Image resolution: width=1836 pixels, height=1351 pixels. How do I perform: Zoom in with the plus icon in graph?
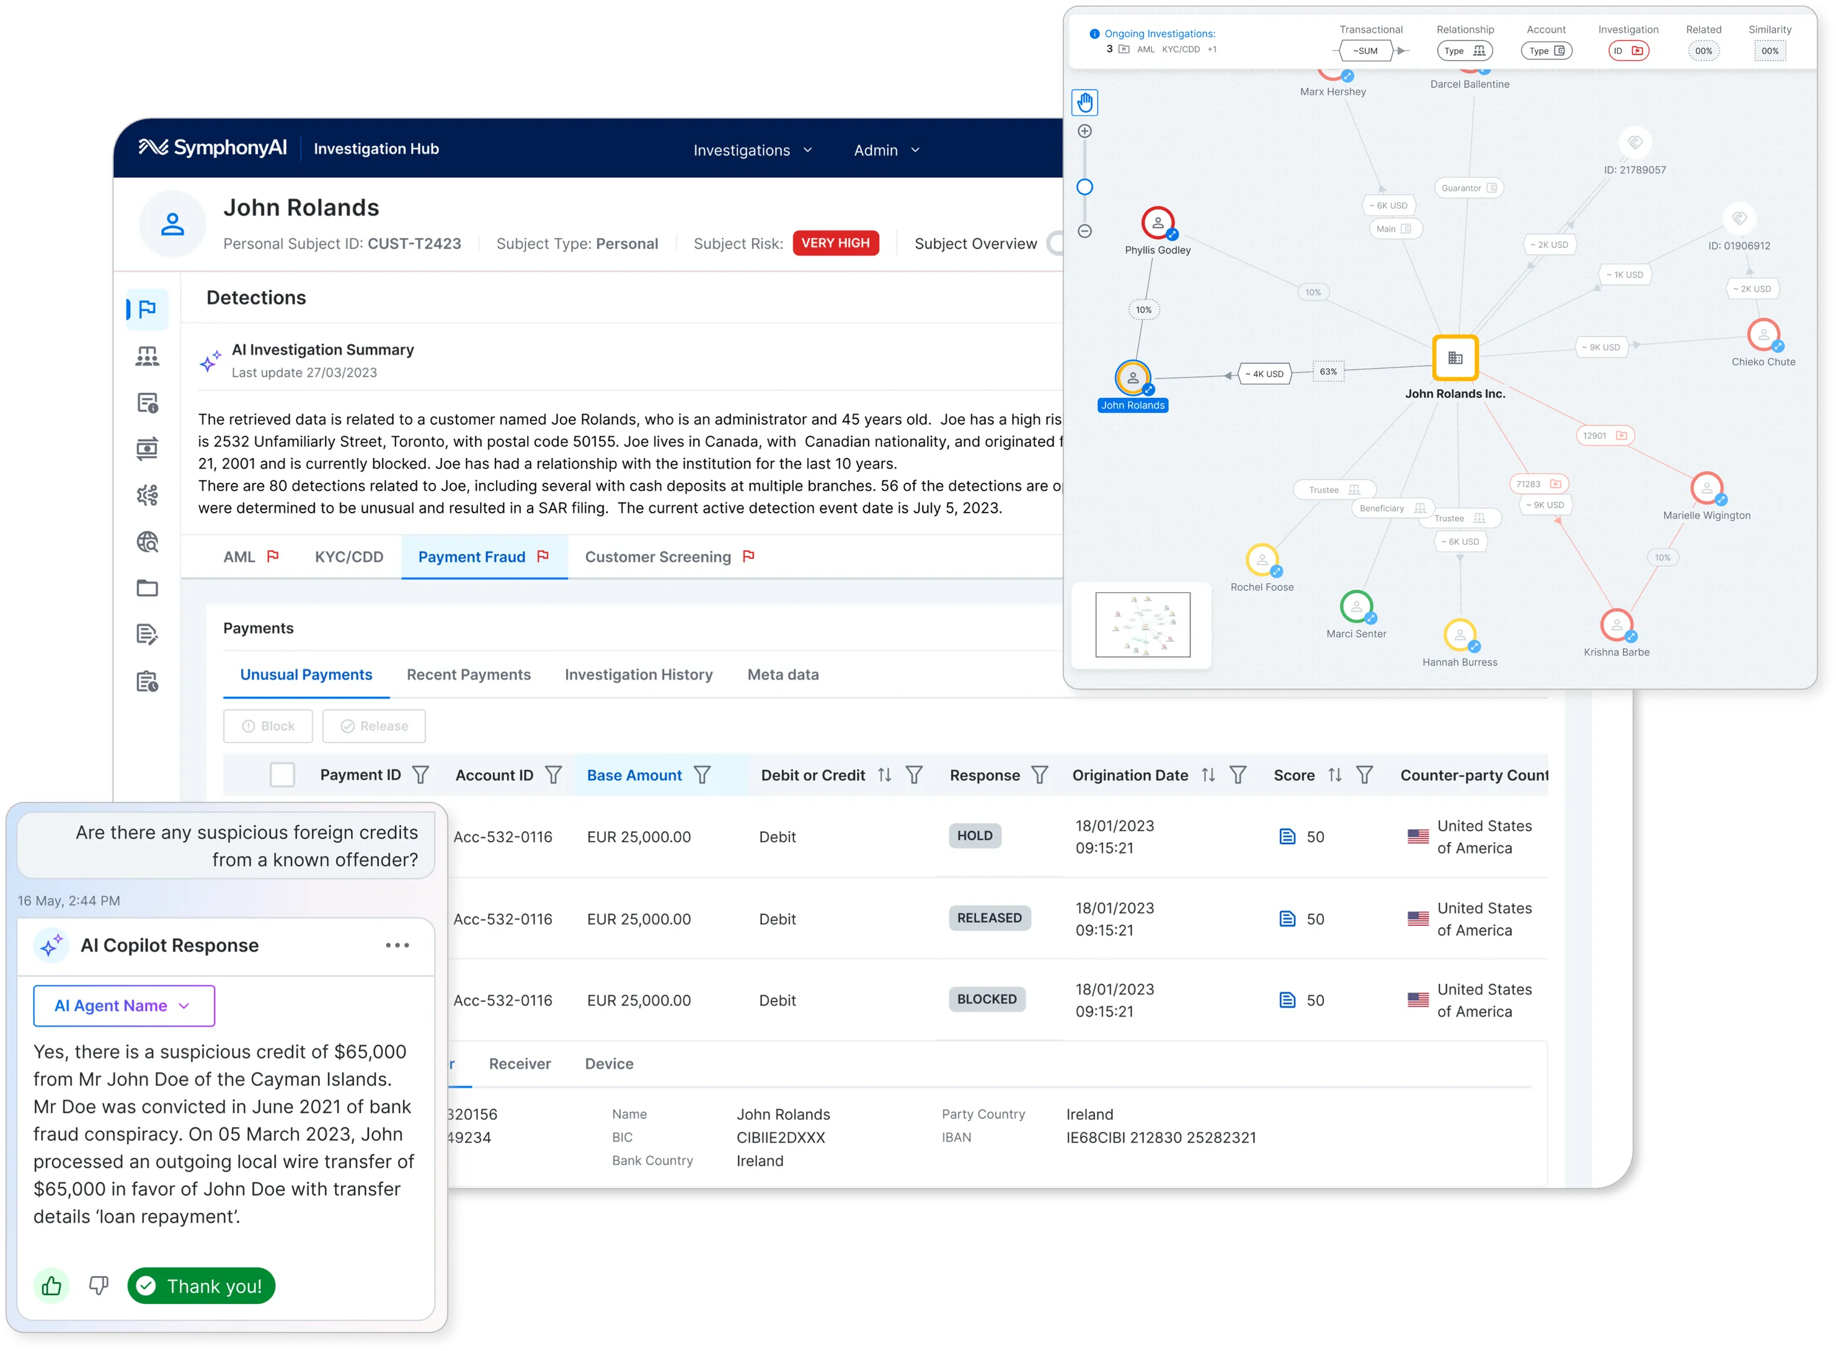click(1084, 131)
